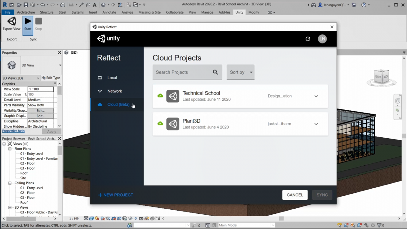Open the File menu
Image resolution: width=407 pixels, height=229 pixels.
[x=8, y=12]
